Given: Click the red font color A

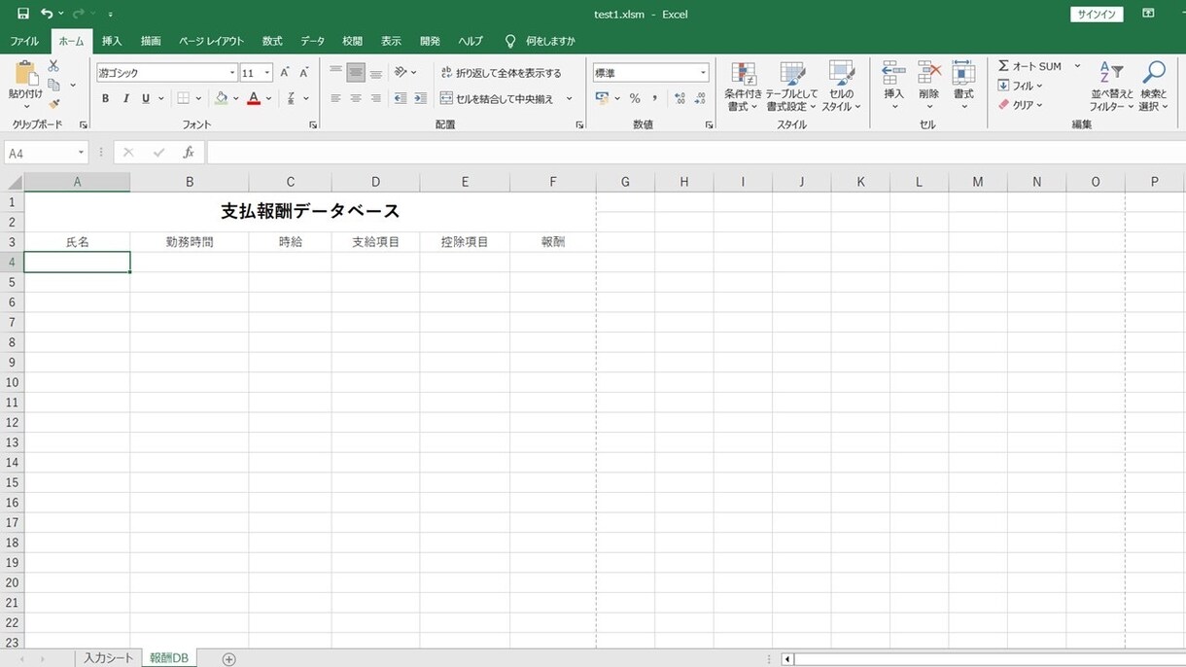Looking at the screenshot, I should [x=254, y=98].
